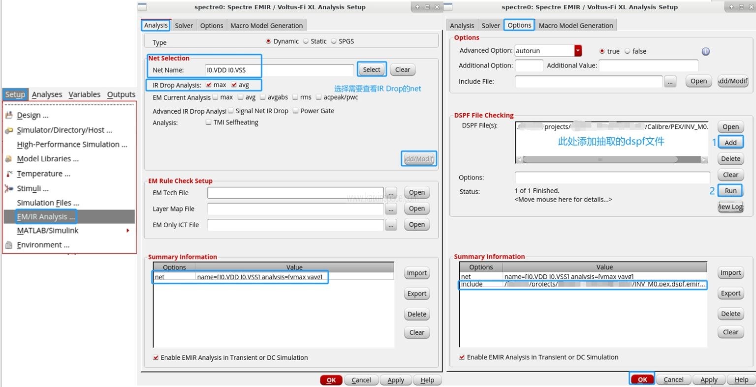This screenshot has width=756, height=387.
Task: Click the Simulator/Directory/Host shell icon
Action: point(9,129)
